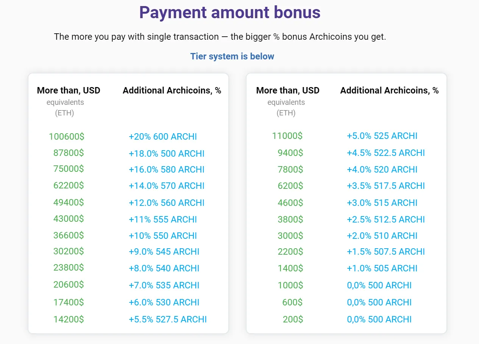The height and width of the screenshot is (344, 479).
Task: Select the 49400$ tier row amount
Action: click(69, 202)
